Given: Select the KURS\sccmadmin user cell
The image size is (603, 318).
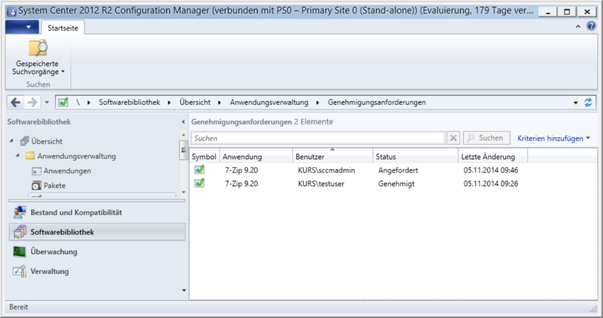Looking at the screenshot, I should pyautogui.click(x=326, y=170).
